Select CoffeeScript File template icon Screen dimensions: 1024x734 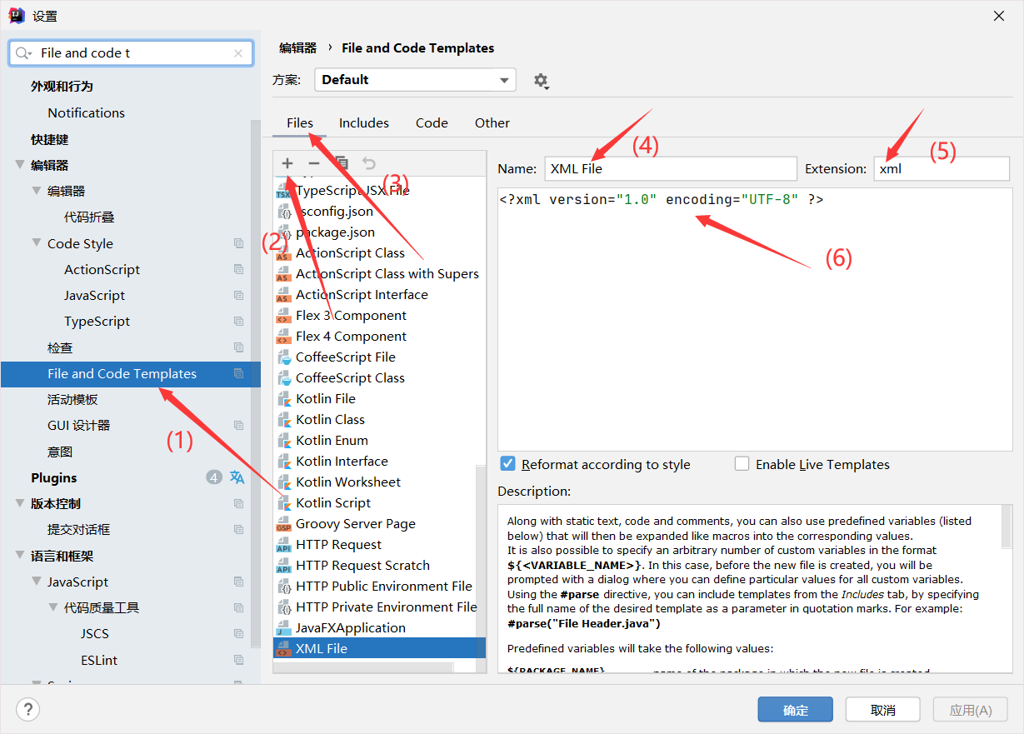tap(283, 357)
